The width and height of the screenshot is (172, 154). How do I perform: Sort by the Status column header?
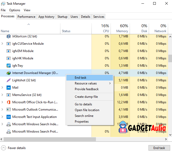(76, 28)
